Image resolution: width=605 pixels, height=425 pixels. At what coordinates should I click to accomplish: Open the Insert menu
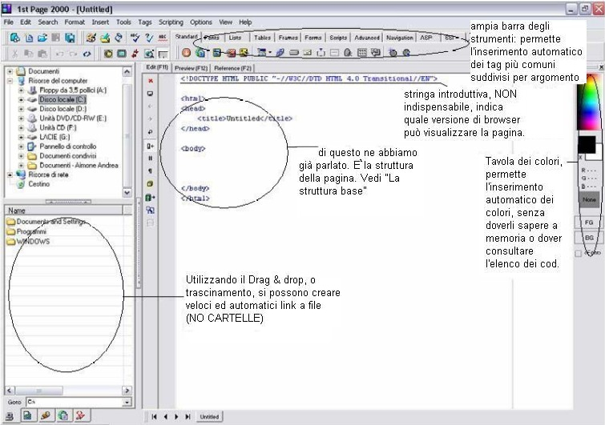[x=100, y=22]
